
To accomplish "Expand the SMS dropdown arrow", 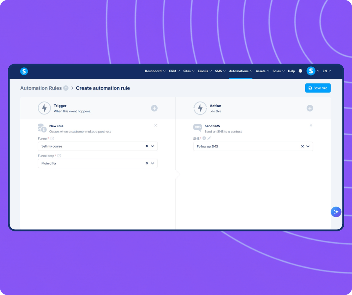I will (308, 146).
